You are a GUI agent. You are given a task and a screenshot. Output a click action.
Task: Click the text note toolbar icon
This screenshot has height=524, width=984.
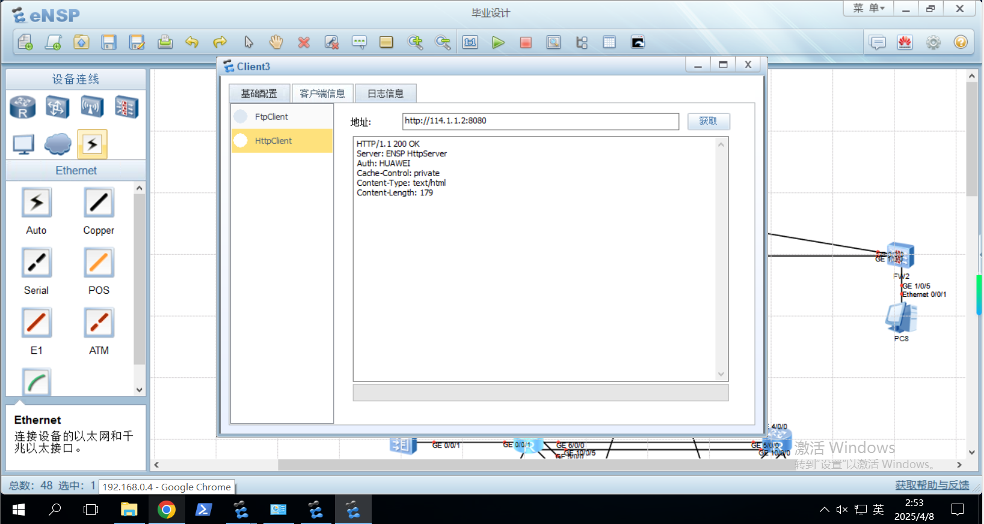click(x=359, y=42)
